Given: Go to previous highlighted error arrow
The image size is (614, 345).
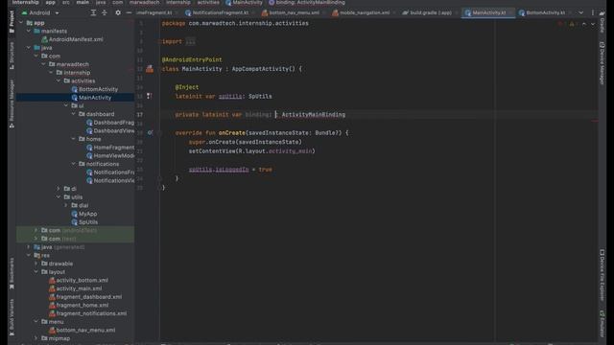Looking at the screenshot, I should tap(584, 24).
